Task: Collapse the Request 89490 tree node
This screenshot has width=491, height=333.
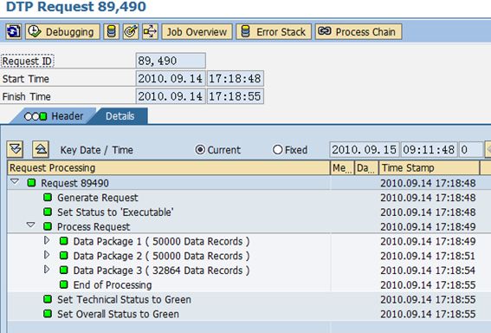Action: coord(15,182)
